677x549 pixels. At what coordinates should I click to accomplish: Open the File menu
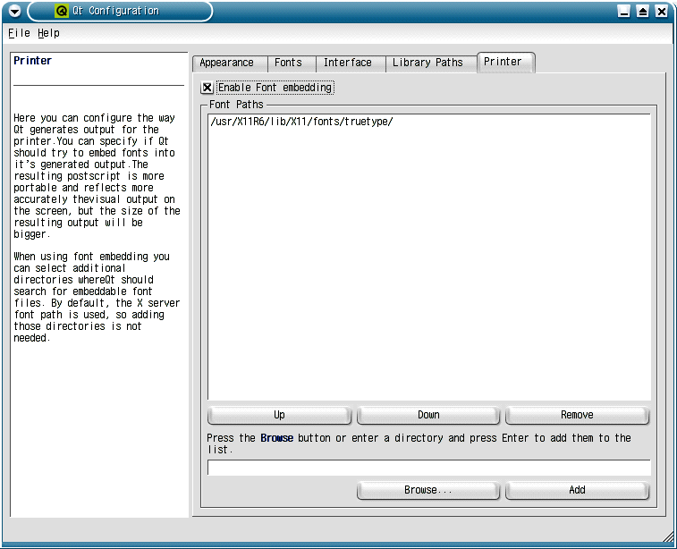[x=19, y=33]
